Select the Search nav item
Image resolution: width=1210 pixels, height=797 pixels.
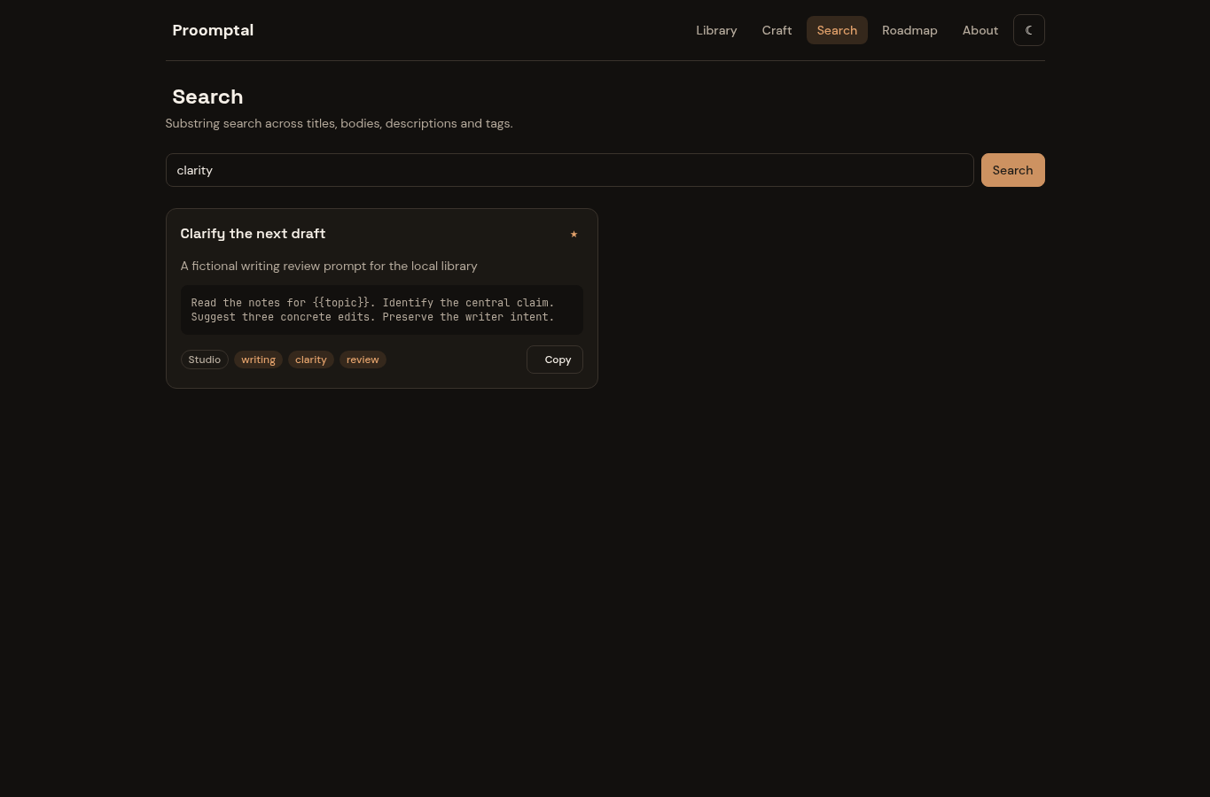(837, 30)
